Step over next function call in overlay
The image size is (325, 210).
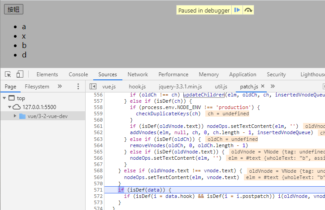[x=248, y=10]
